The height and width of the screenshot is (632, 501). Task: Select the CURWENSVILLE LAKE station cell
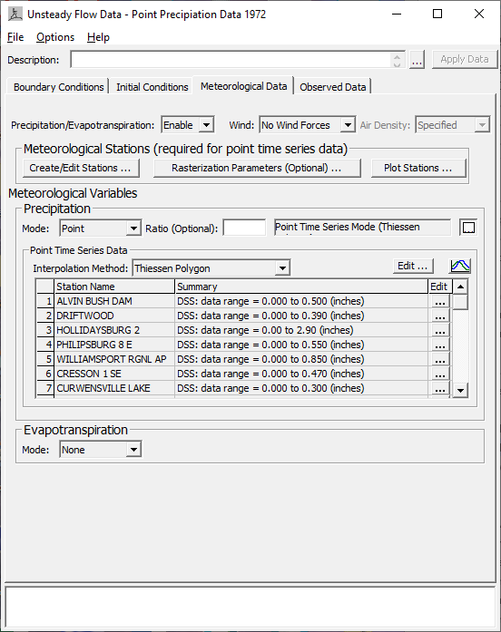pyautogui.click(x=114, y=389)
